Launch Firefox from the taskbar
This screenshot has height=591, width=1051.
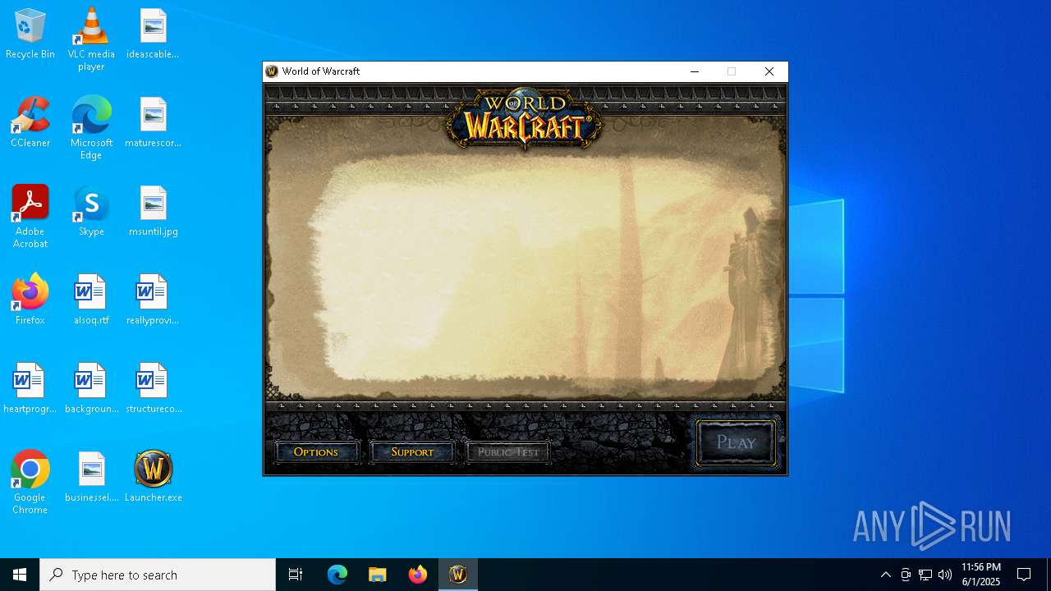[x=418, y=575]
